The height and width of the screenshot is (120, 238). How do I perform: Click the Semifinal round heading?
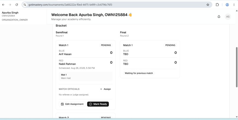61,32
